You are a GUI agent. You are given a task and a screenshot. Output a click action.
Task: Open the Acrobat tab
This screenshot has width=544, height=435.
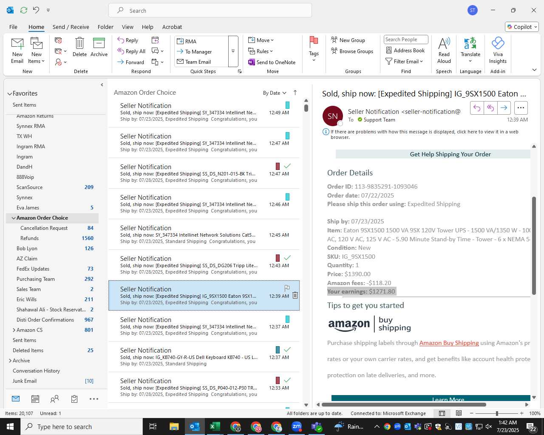(x=172, y=27)
